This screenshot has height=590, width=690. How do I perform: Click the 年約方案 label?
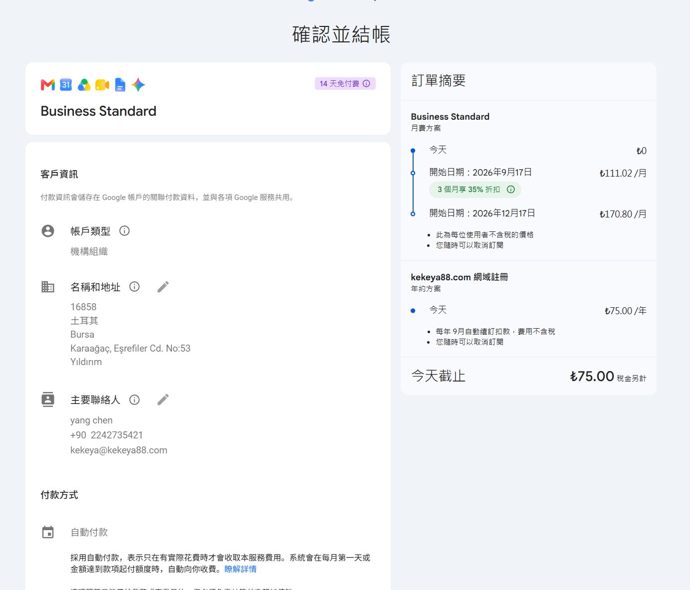[426, 289]
